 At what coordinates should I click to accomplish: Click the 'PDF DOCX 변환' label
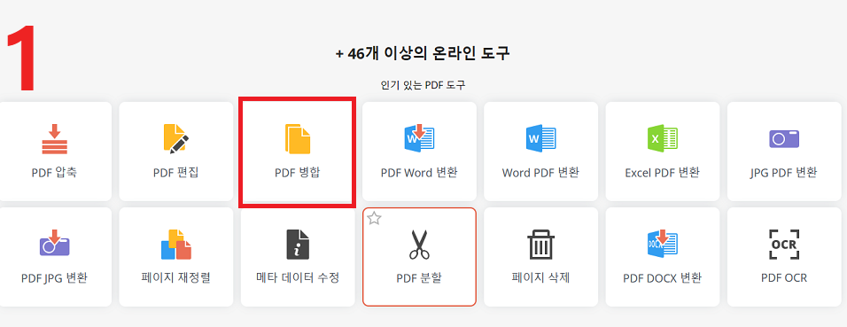(662, 277)
